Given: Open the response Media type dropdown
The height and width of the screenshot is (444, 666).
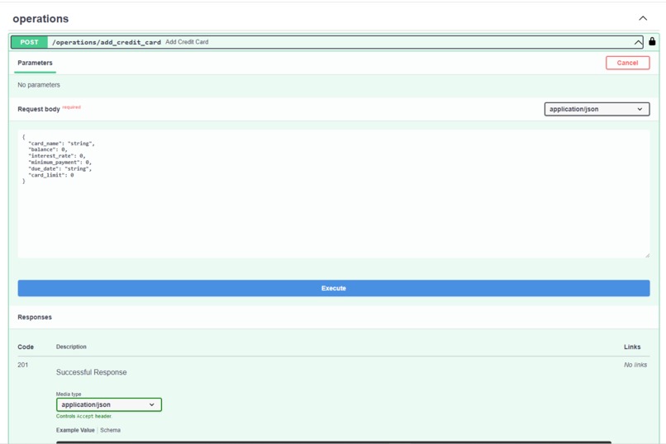Looking at the screenshot, I should coord(109,404).
